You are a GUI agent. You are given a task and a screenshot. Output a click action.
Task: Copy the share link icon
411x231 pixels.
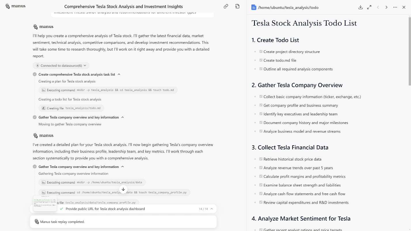(226, 6)
